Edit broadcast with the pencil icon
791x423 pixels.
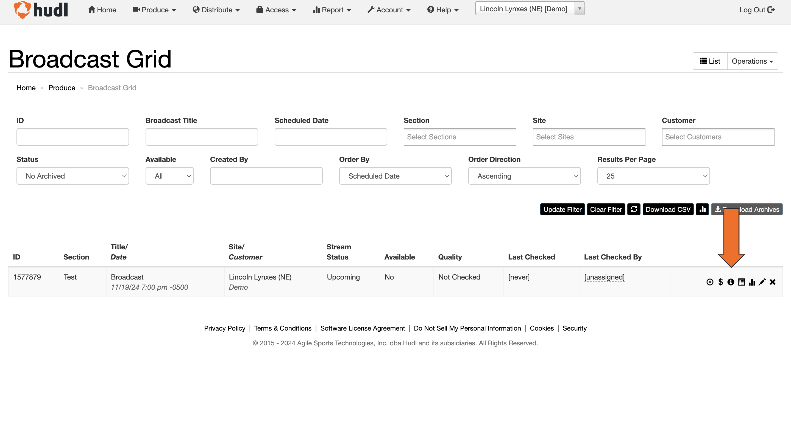coord(762,282)
